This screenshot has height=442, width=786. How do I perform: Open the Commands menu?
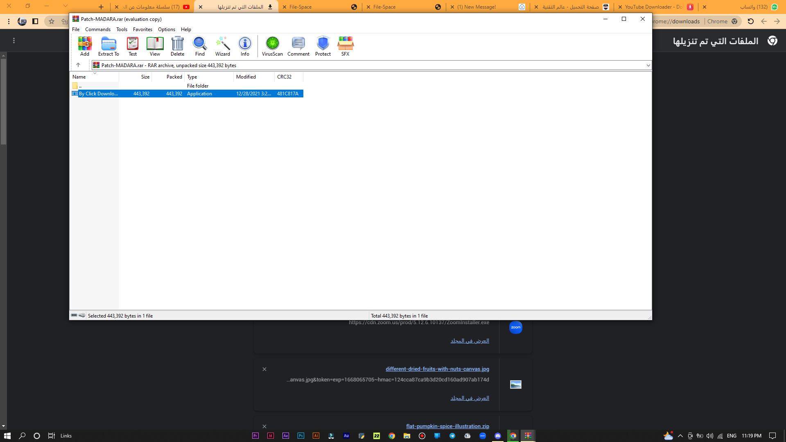click(98, 29)
